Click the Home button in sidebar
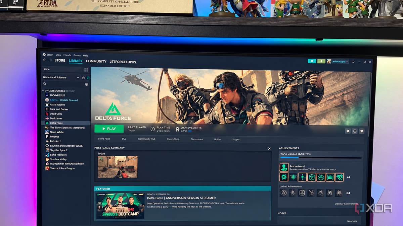 point(62,69)
